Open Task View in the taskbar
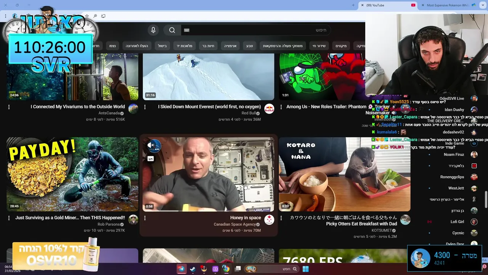Viewport: 488px width, 275px height. click(238, 269)
